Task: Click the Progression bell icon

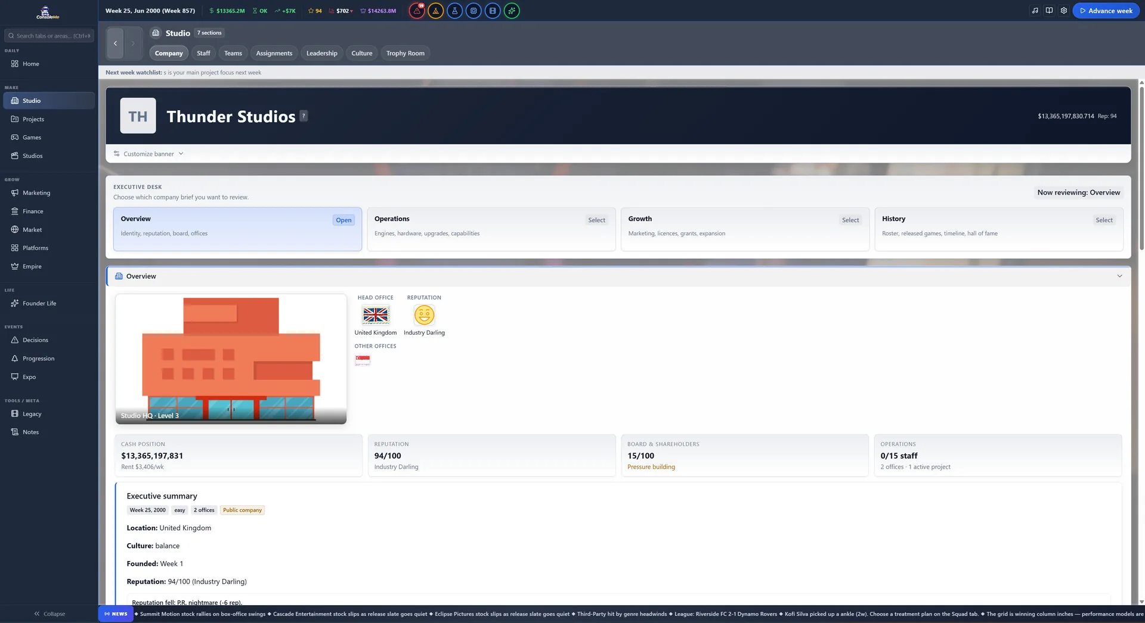Action: click(15, 359)
